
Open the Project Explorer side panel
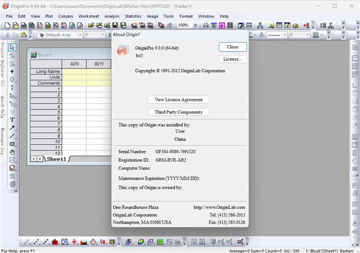[4, 65]
